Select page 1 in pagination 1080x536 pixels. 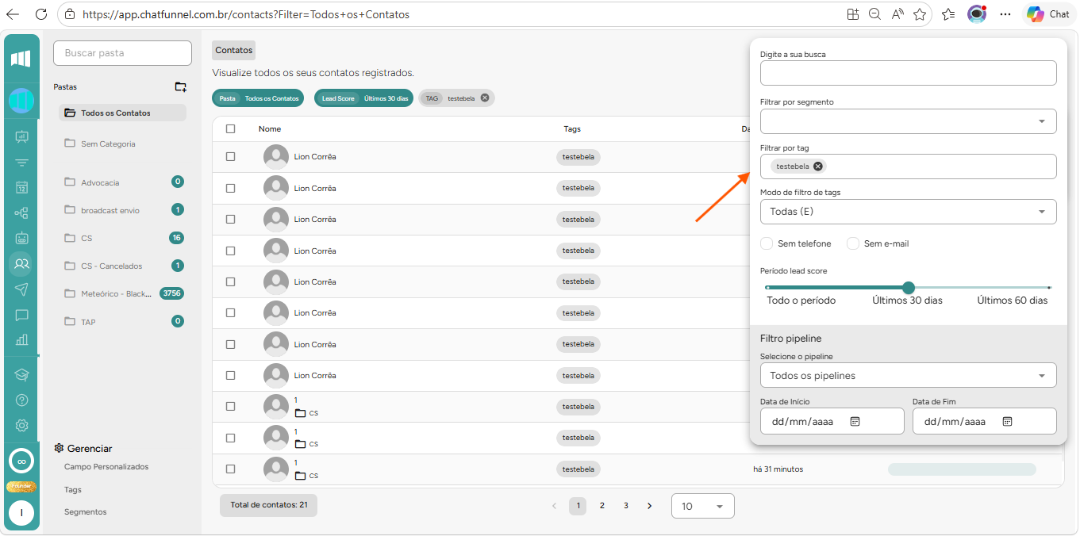pyautogui.click(x=578, y=506)
